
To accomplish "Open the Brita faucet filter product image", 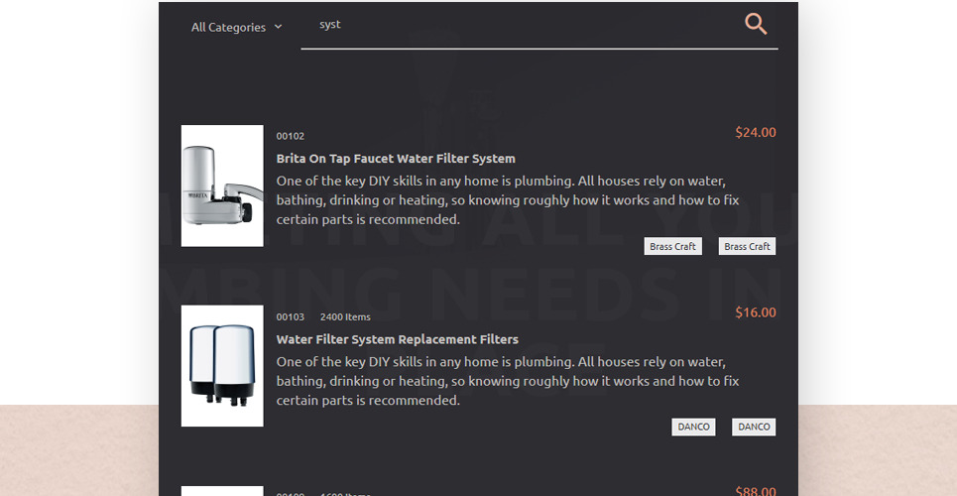I will click(222, 186).
